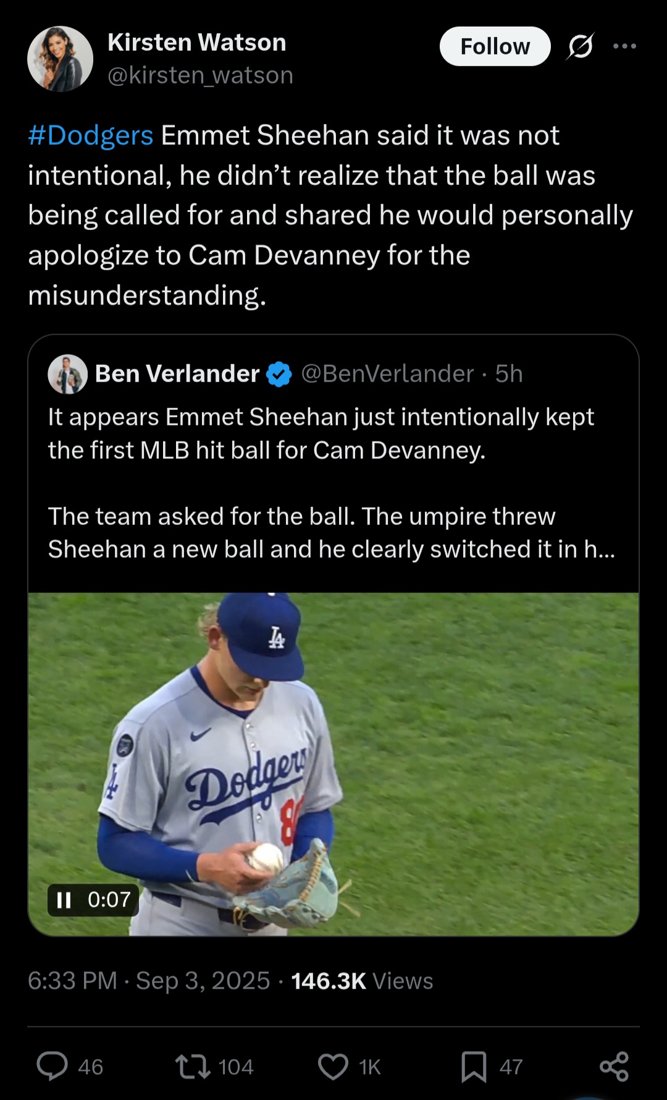Tap the Kirsten Watson display name
Viewport: 667px width, 1100px height.
[x=196, y=43]
